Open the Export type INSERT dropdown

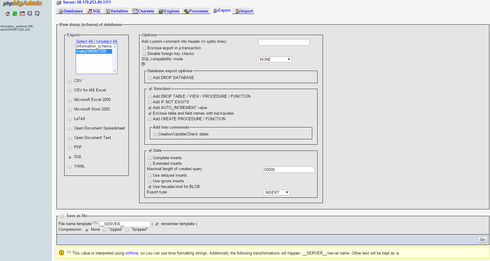coord(277,192)
